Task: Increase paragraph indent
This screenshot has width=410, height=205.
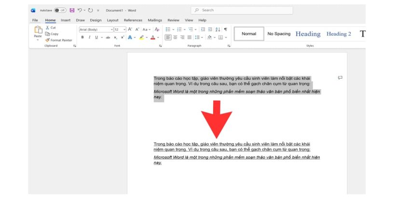Action: (x=210, y=29)
